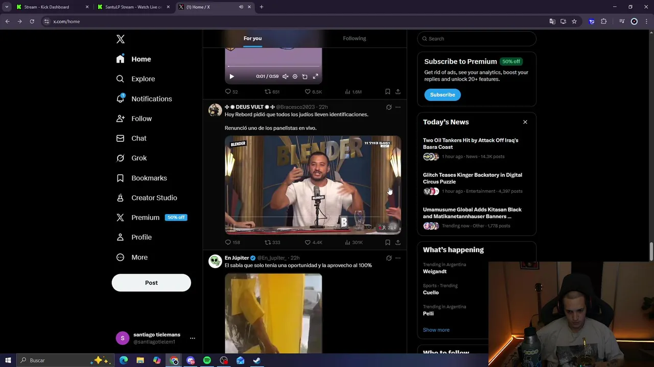The height and width of the screenshot is (367, 654).
Task: Reply to the post with 52 comments
Action: (231, 92)
